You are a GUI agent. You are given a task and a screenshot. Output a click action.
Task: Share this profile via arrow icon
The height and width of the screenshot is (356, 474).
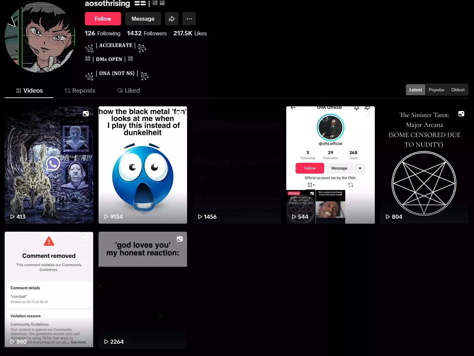172,19
